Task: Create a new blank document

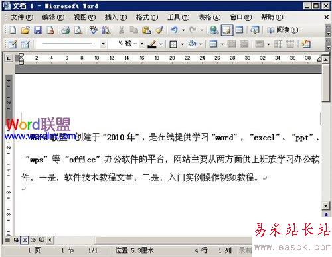Action: coord(13,30)
